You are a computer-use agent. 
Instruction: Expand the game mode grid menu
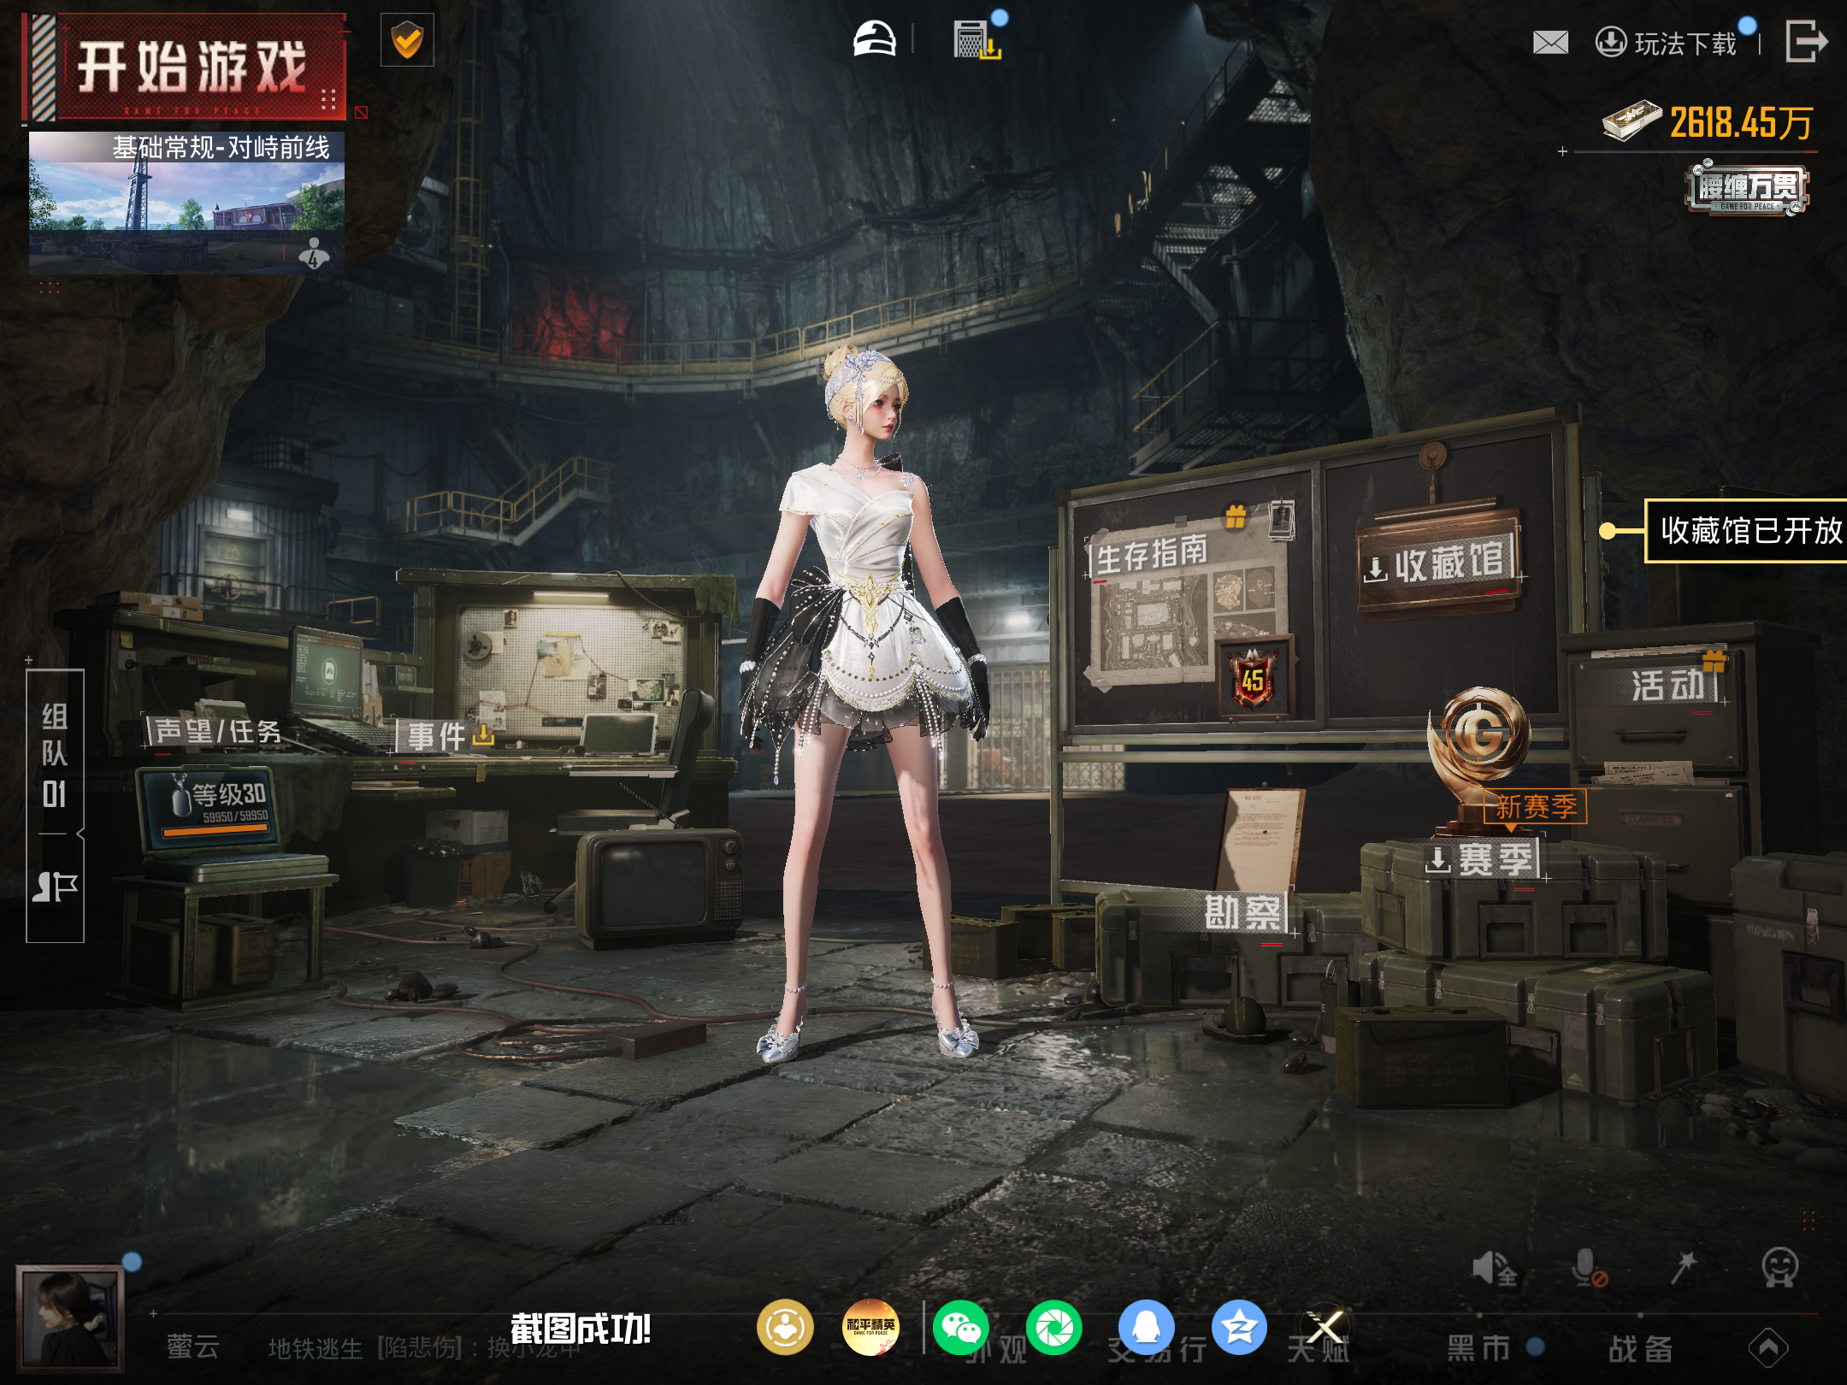click(x=328, y=99)
